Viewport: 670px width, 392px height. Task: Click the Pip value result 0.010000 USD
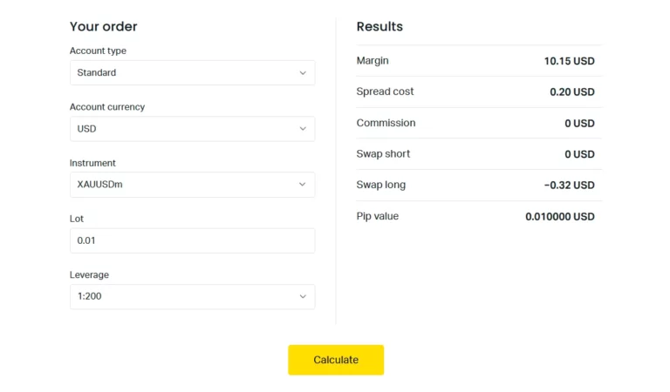click(559, 217)
